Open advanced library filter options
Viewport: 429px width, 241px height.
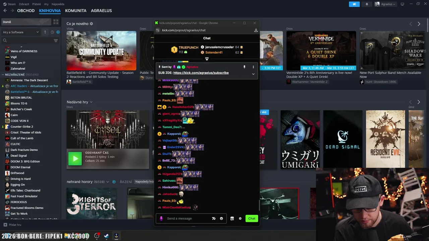[x=56, y=41]
